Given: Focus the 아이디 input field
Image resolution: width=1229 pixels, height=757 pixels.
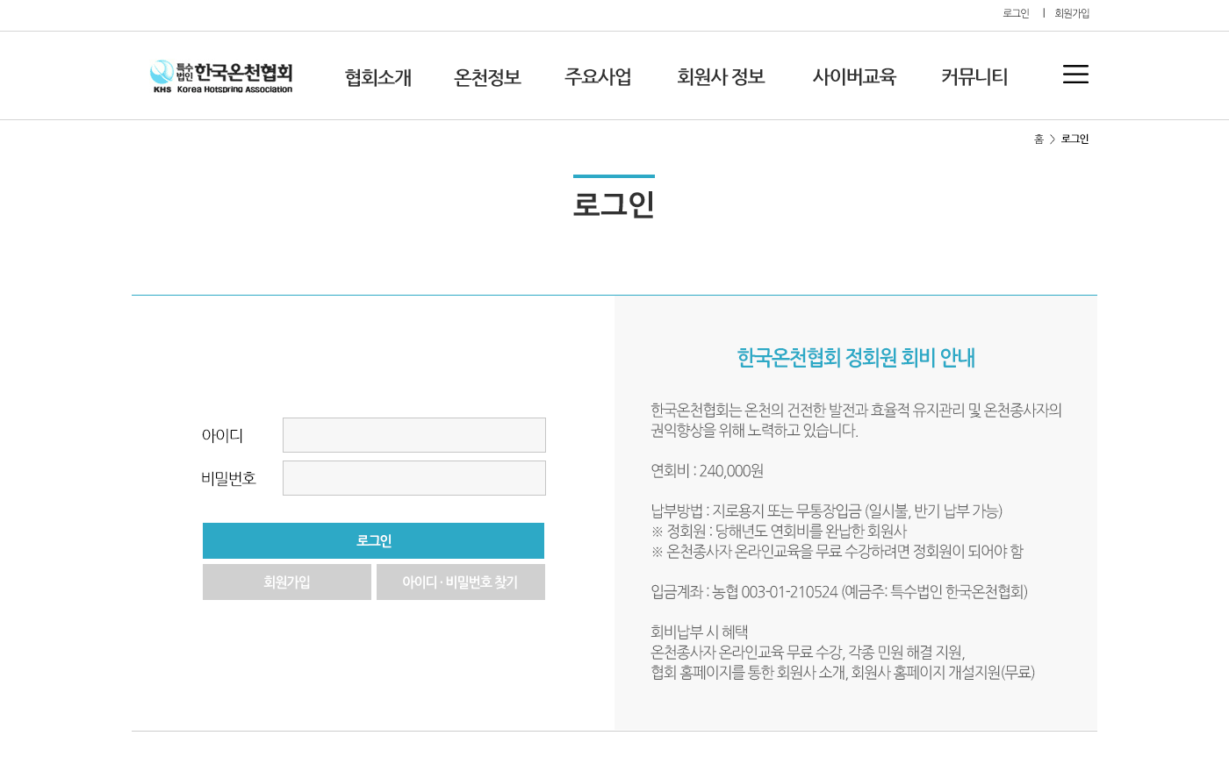Looking at the screenshot, I should coord(414,435).
